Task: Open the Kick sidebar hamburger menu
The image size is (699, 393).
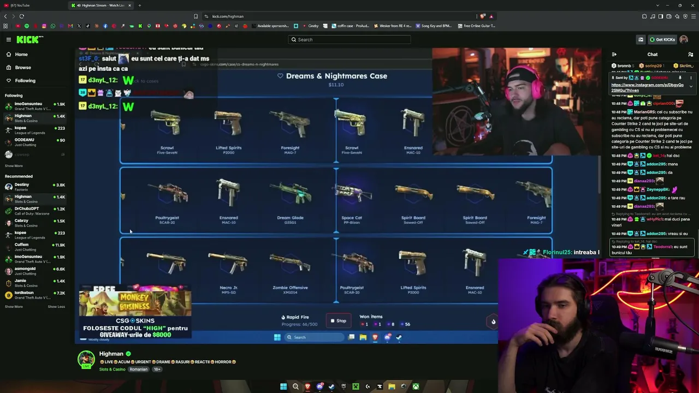Action: click(9, 39)
